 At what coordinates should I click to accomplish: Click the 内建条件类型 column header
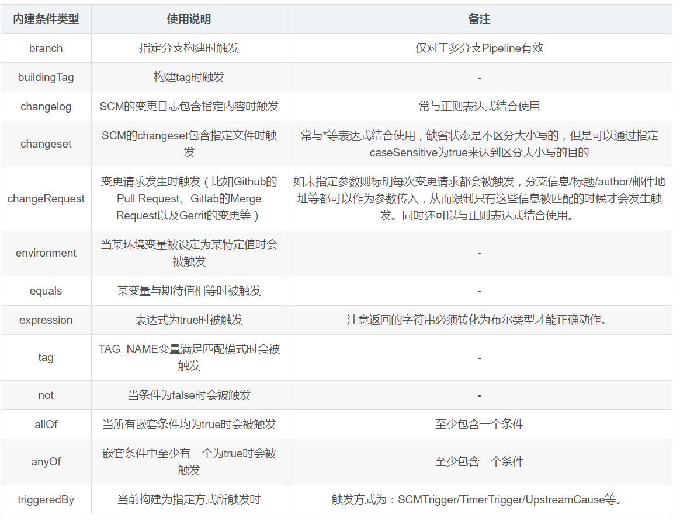[46, 19]
